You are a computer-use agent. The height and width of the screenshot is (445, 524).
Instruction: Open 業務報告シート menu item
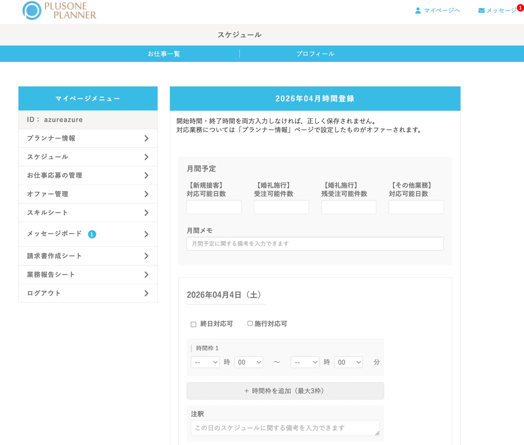pyautogui.click(x=88, y=275)
